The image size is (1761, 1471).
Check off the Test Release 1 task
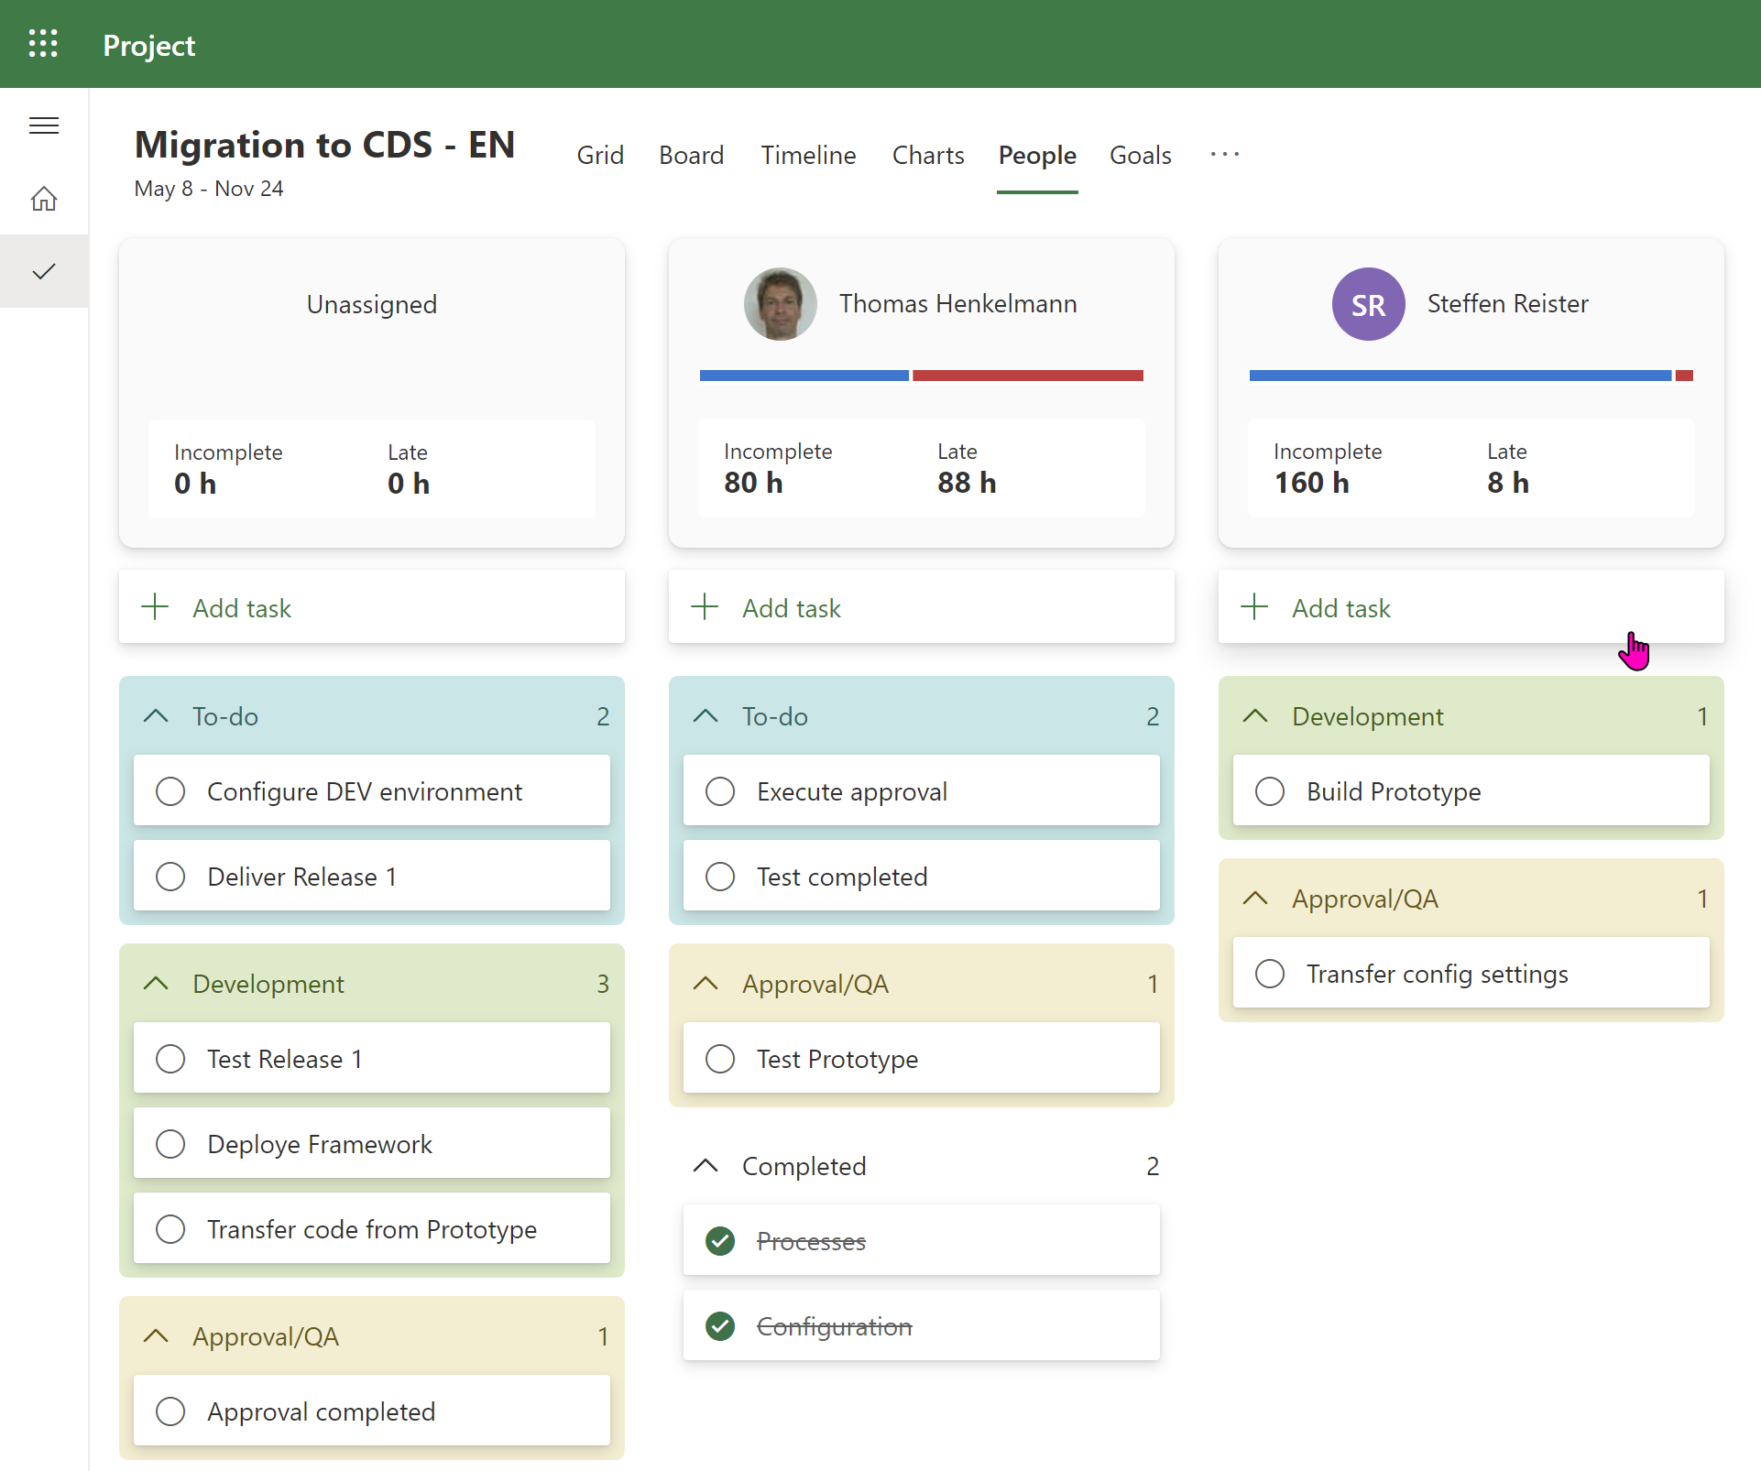[170, 1058]
